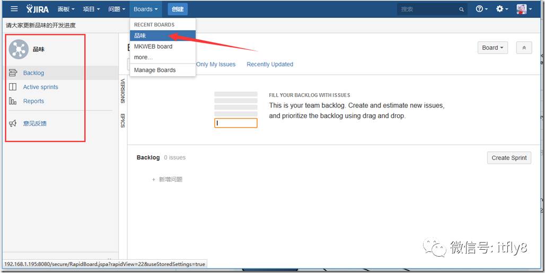Screen dimensions: 545x273
Task: Open Reports in sidebar
Action: 33,101
